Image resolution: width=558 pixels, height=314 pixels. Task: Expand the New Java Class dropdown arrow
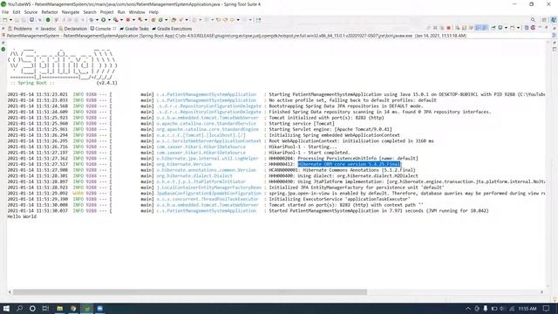click(x=167, y=20)
